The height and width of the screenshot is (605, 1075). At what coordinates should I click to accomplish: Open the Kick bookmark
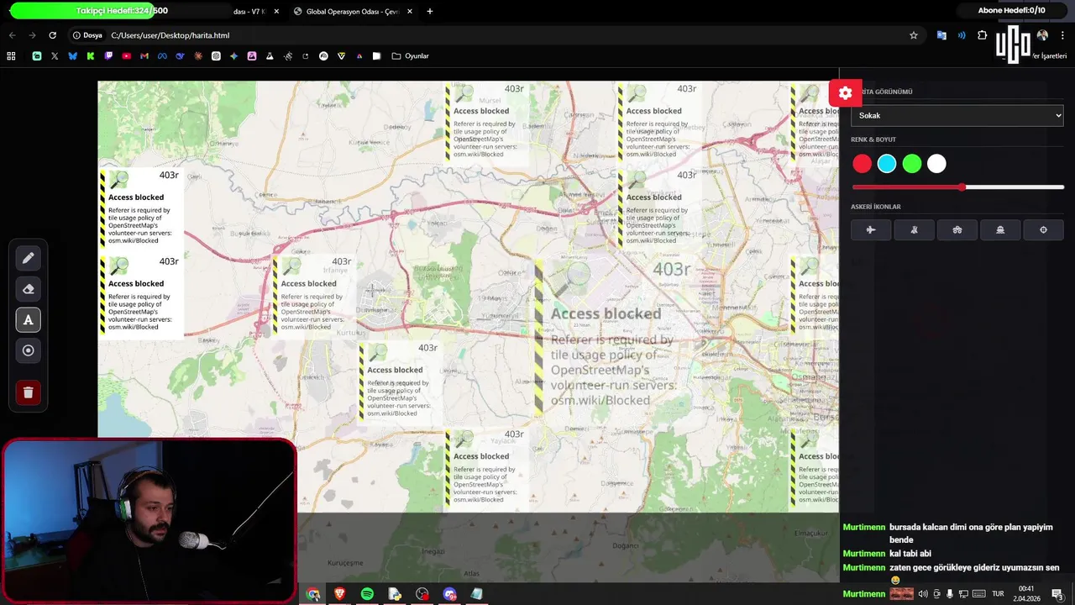pyautogui.click(x=91, y=56)
